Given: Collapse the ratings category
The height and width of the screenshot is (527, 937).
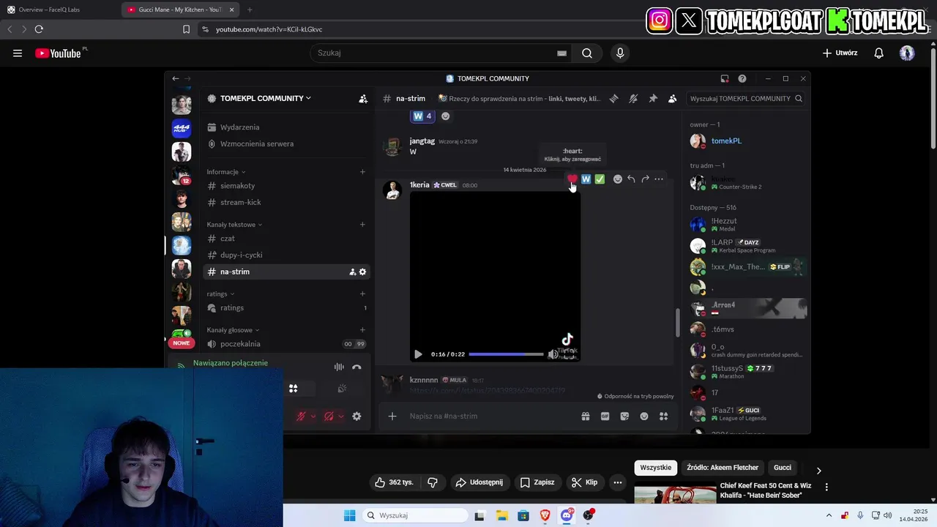Looking at the screenshot, I should point(220,294).
